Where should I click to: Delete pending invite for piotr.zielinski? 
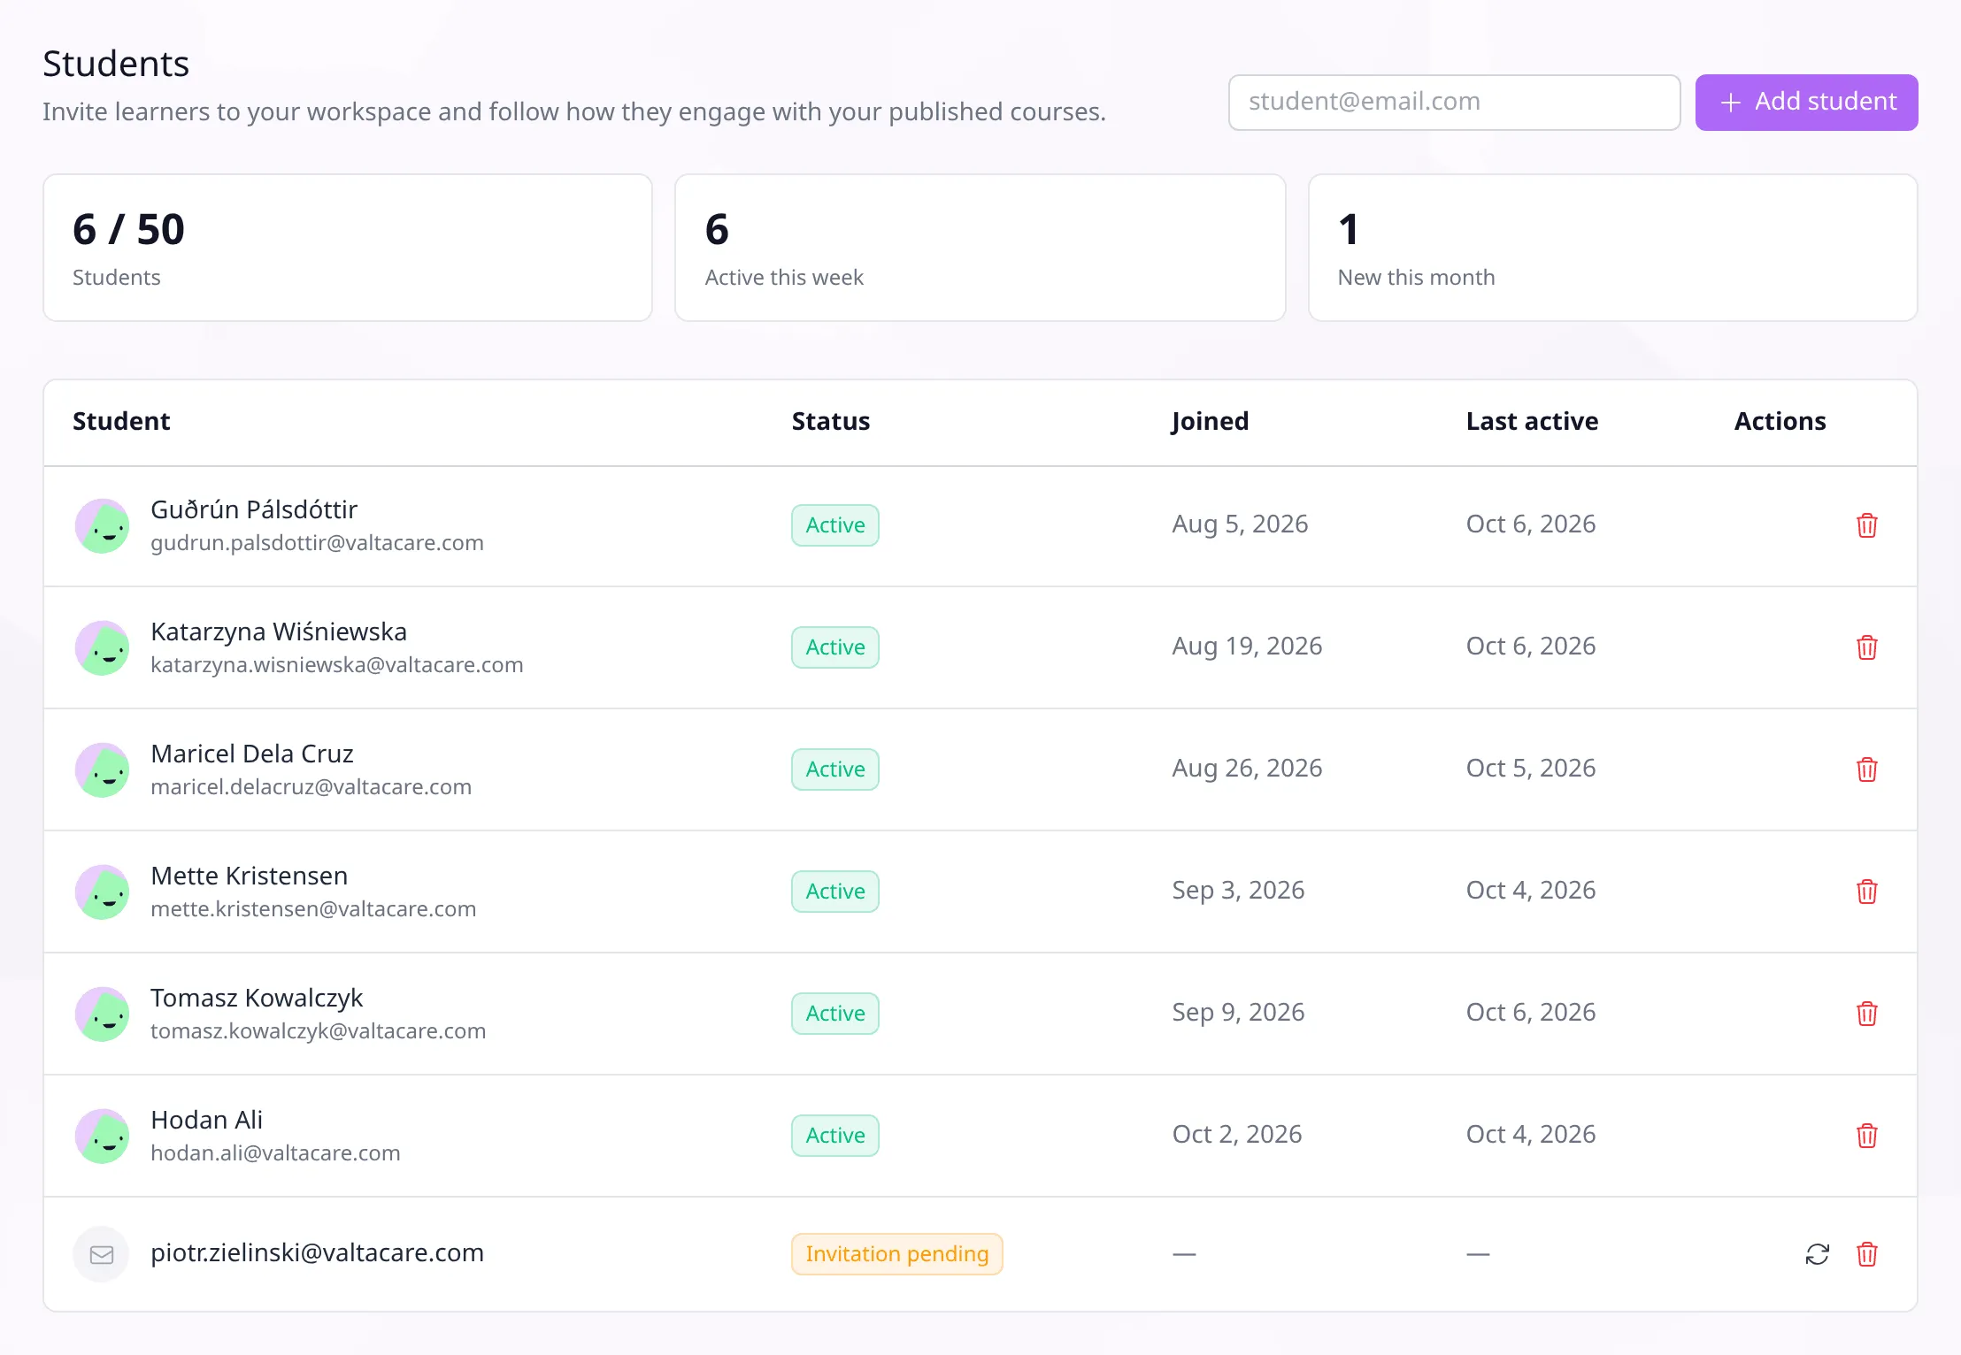coord(1866,1254)
